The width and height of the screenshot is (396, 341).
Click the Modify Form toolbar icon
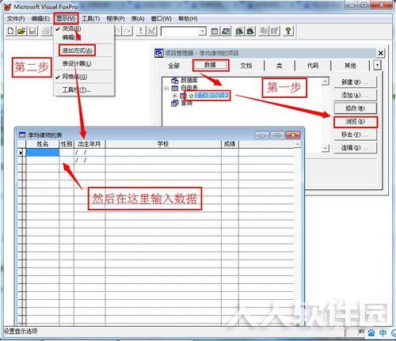coord(151,31)
